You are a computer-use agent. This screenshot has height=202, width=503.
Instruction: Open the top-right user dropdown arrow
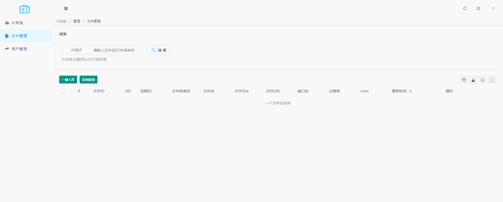[493, 8]
